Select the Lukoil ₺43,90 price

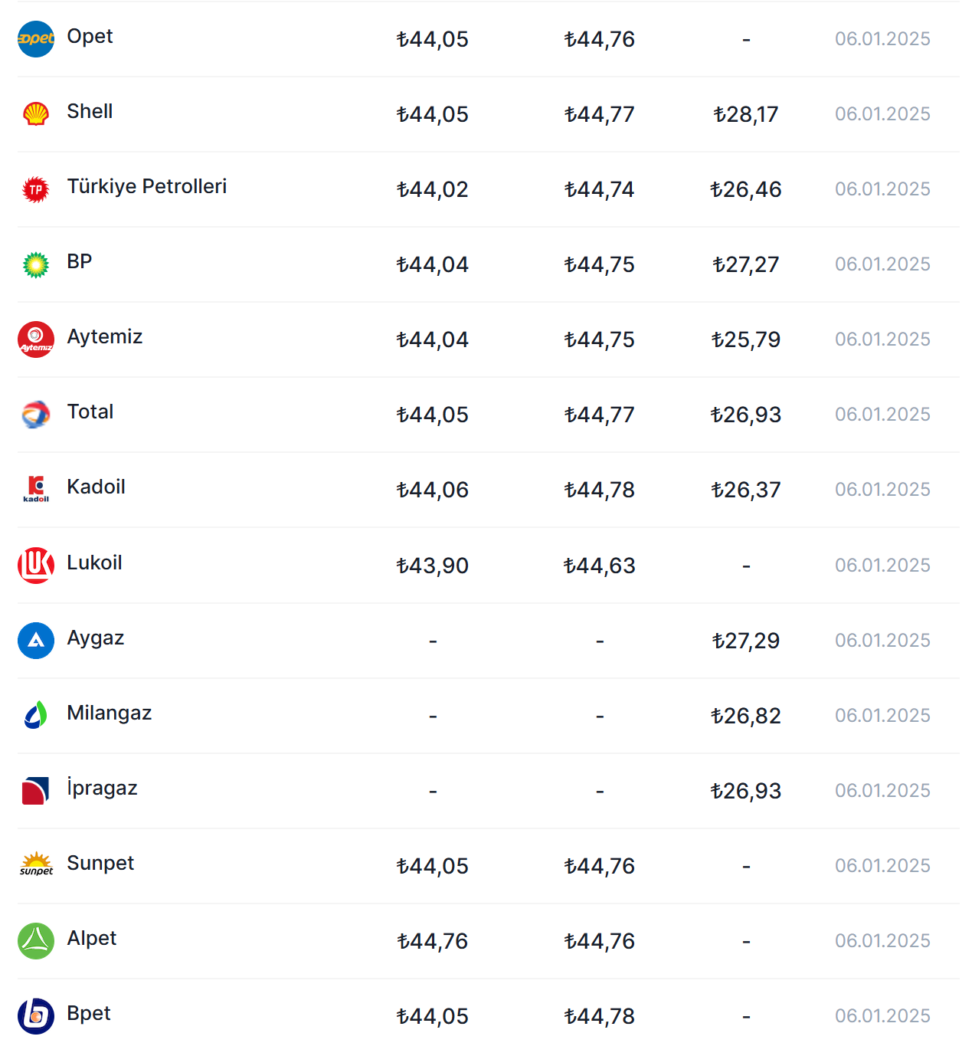[432, 566]
